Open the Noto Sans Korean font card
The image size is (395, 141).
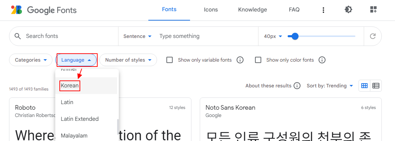point(291,119)
